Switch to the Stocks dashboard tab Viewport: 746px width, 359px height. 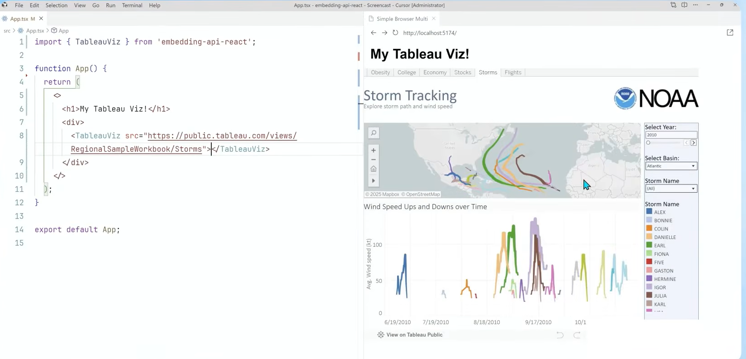pos(463,72)
